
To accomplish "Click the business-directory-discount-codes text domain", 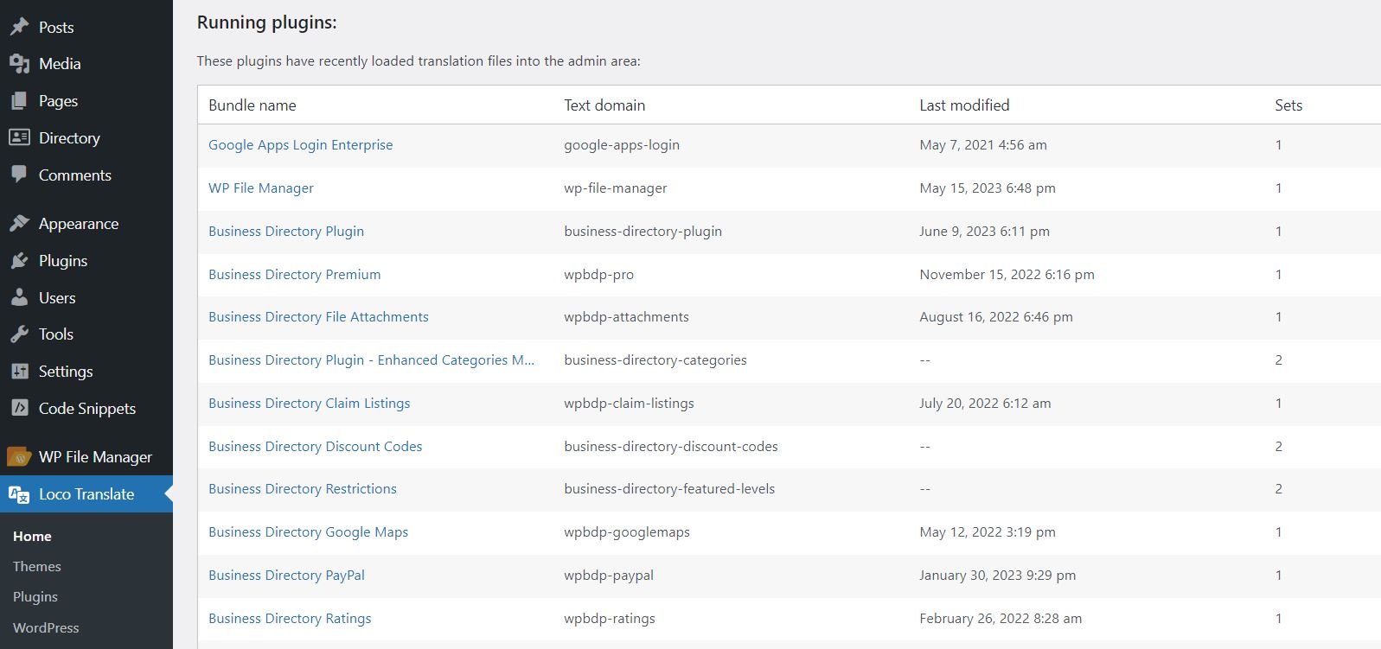I will click(671, 447).
